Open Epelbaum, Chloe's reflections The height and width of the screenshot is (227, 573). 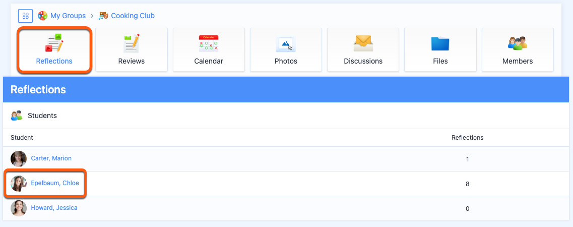pos(55,183)
